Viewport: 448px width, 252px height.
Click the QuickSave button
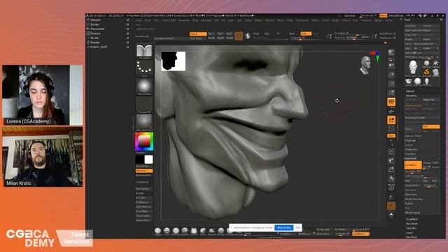(x=349, y=15)
